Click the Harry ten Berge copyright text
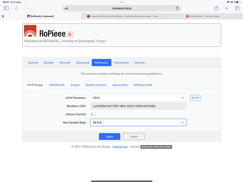Viewport: 243px width, 183px height. pyautogui.click(x=90, y=147)
